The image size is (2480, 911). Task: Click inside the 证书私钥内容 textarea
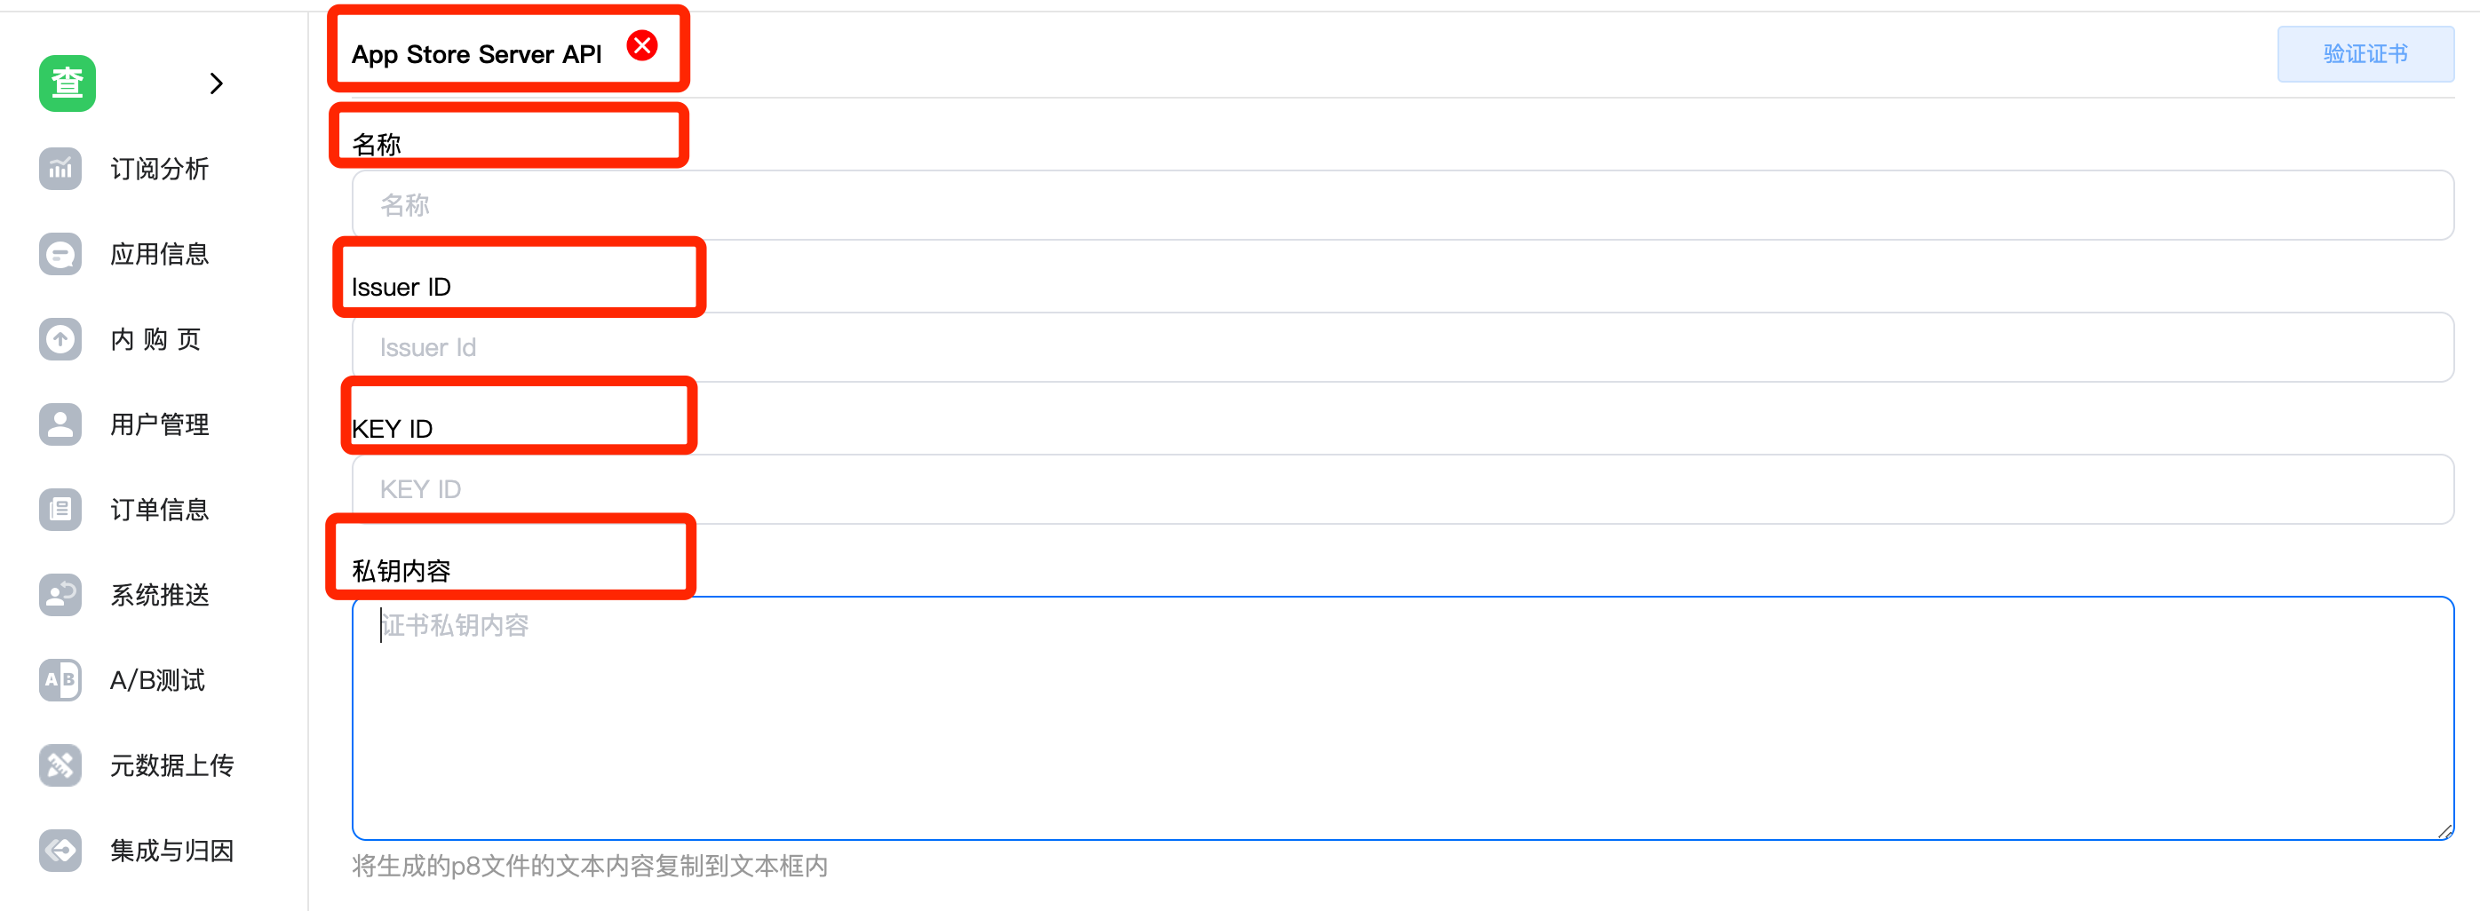tap(1396, 717)
